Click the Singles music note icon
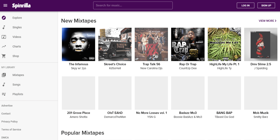 click(x=4, y=27)
